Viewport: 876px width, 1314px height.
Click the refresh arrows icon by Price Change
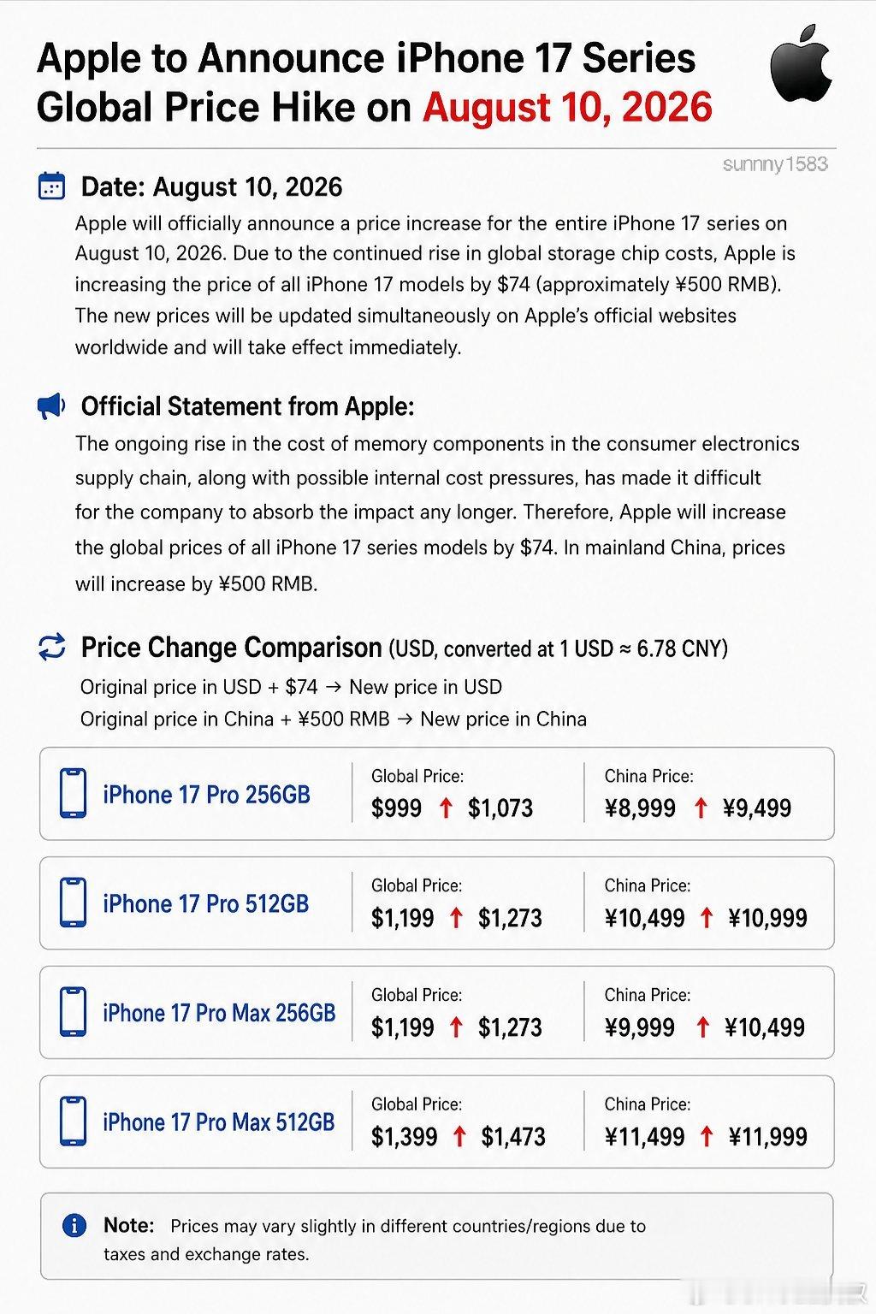tap(52, 647)
